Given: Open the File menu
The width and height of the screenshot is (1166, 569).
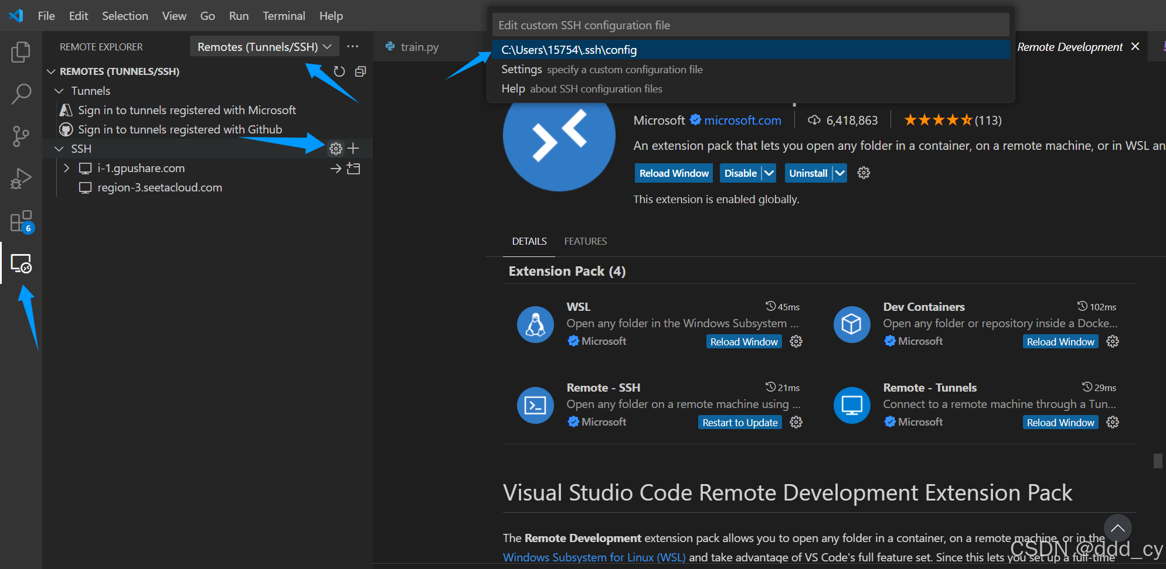Looking at the screenshot, I should pos(46,16).
